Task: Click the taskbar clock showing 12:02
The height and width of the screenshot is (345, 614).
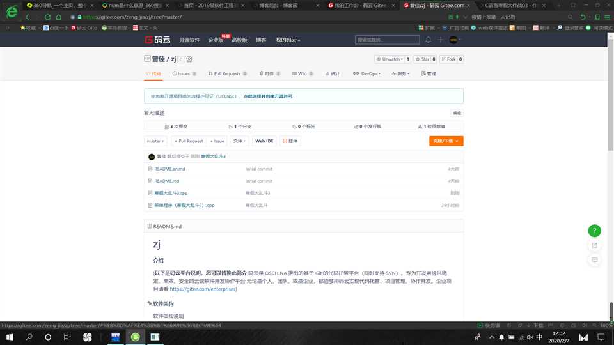Action: coord(559,337)
